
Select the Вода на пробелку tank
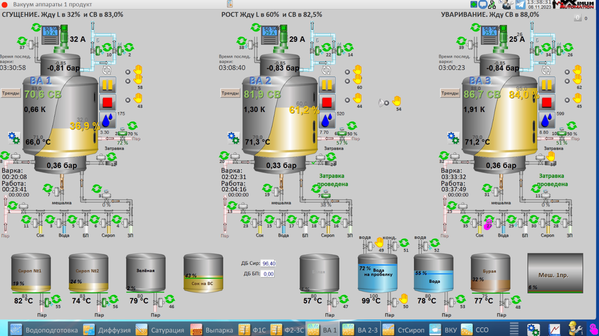pyautogui.click(x=378, y=273)
